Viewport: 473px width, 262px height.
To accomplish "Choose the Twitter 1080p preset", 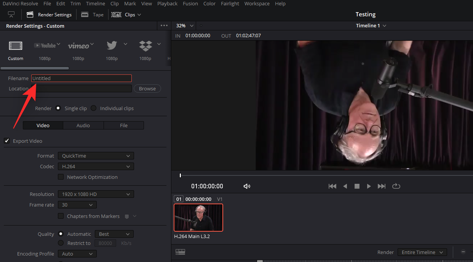I will 112,46.
